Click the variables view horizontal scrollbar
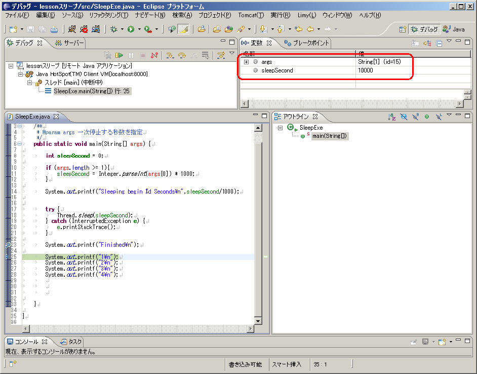The height and width of the screenshot is (374, 477). [349, 104]
